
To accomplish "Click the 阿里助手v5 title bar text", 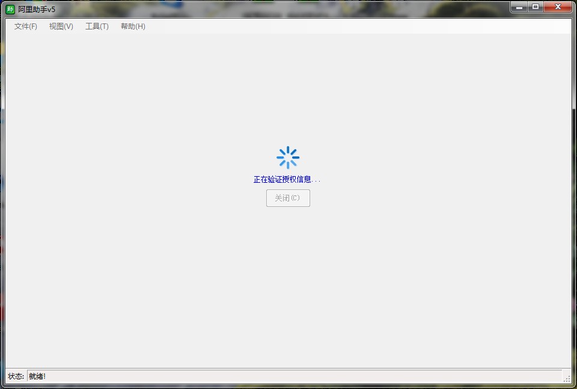I will point(37,8).
